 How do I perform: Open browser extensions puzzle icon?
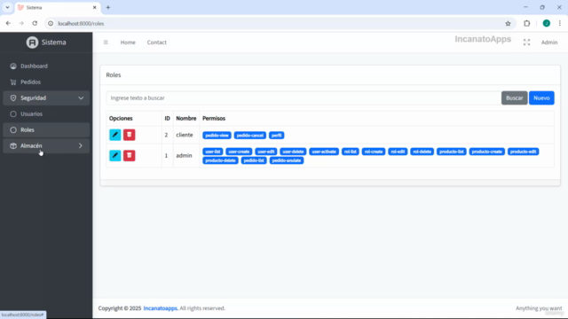point(526,24)
